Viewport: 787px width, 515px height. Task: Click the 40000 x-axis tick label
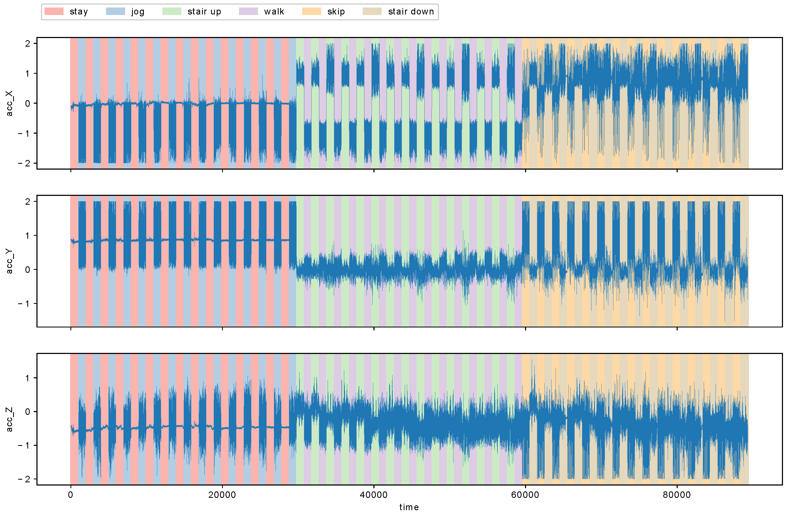(374, 495)
